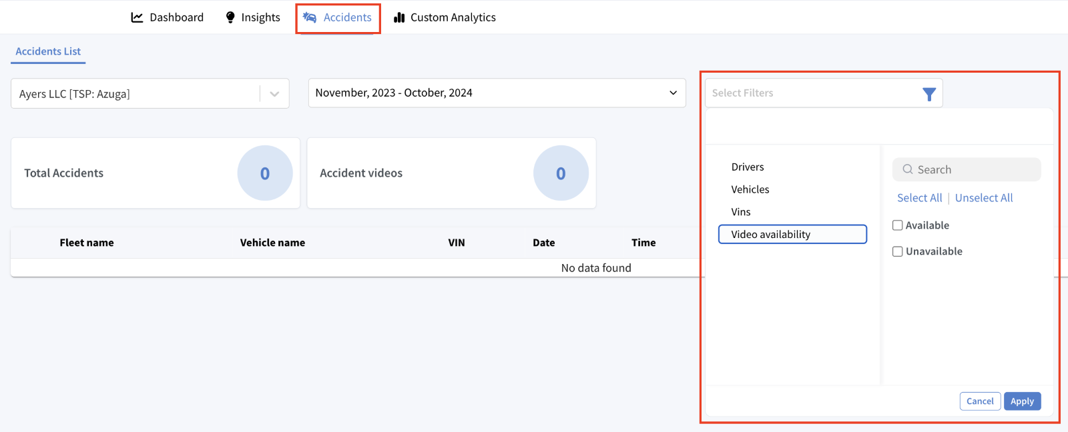Click the fleet dropdown chevron arrow
This screenshot has height=432, width=1068.
click(274, 94)
